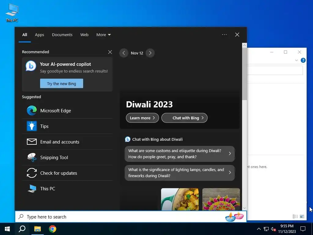The image size is (313, 235).
Task: Go to previous day before Nov 12
Action: point(124,53)
